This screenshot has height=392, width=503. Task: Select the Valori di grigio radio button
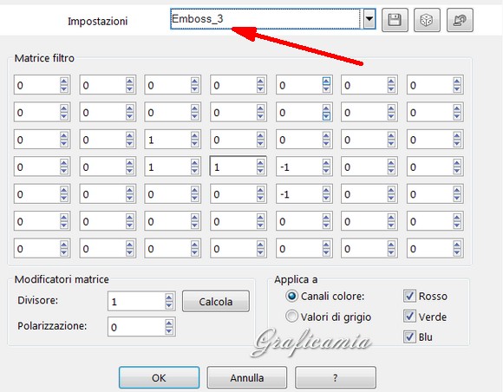point(291,317)
